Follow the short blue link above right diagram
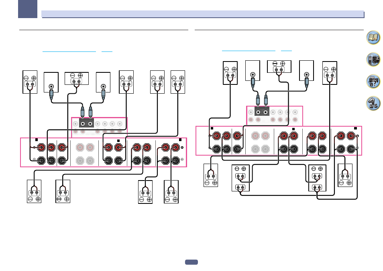Image resolution: width=383 pixels, height=271 pixels. pos(286,51)
